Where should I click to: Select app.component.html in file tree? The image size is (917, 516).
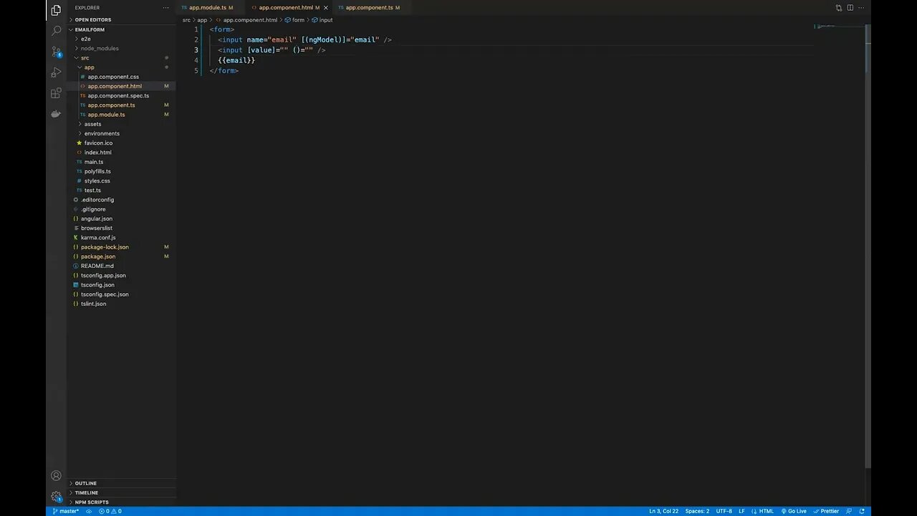[122, 86]
